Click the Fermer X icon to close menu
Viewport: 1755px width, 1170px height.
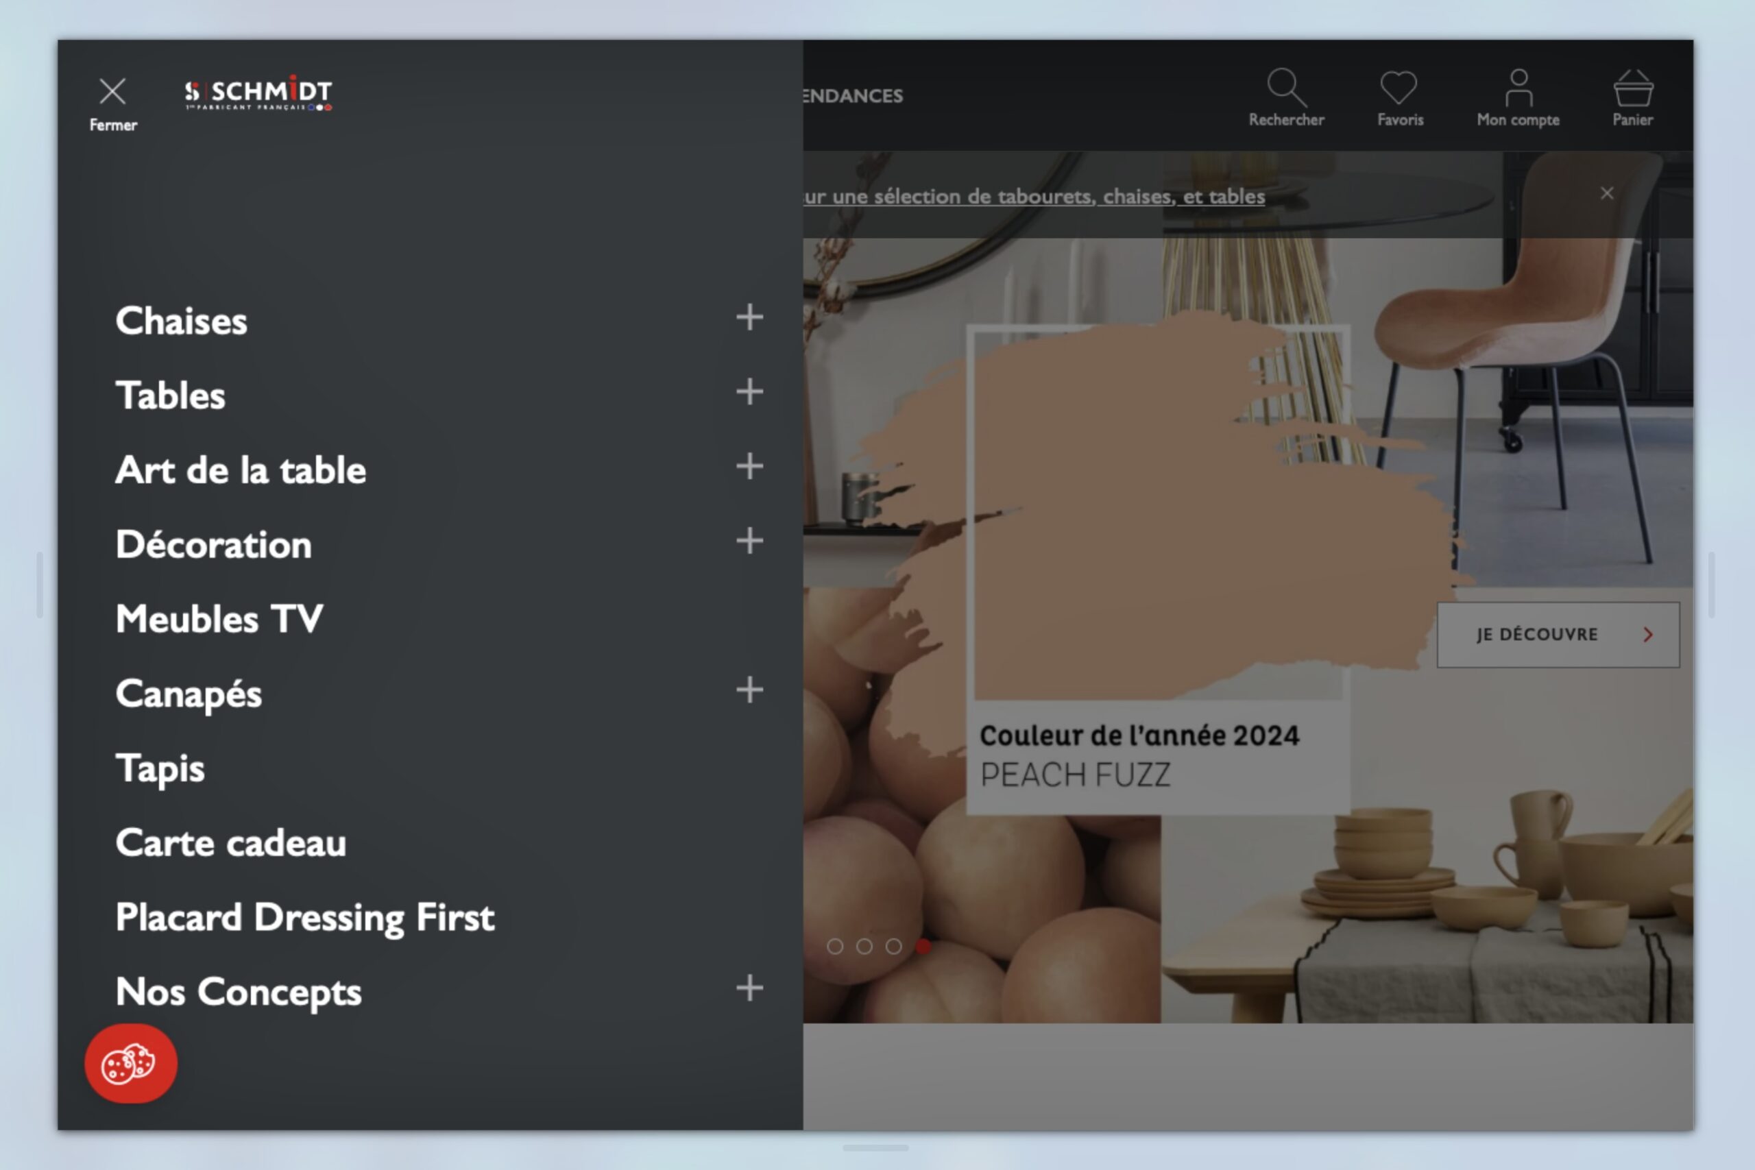pos(112,91)
